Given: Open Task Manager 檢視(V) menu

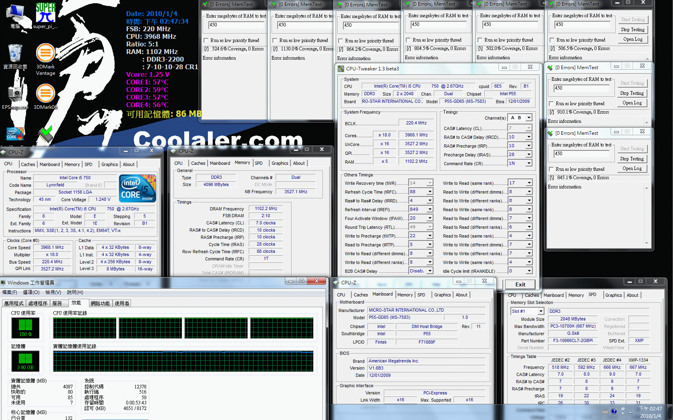Looking at the screenshot, I should [53, 292].
